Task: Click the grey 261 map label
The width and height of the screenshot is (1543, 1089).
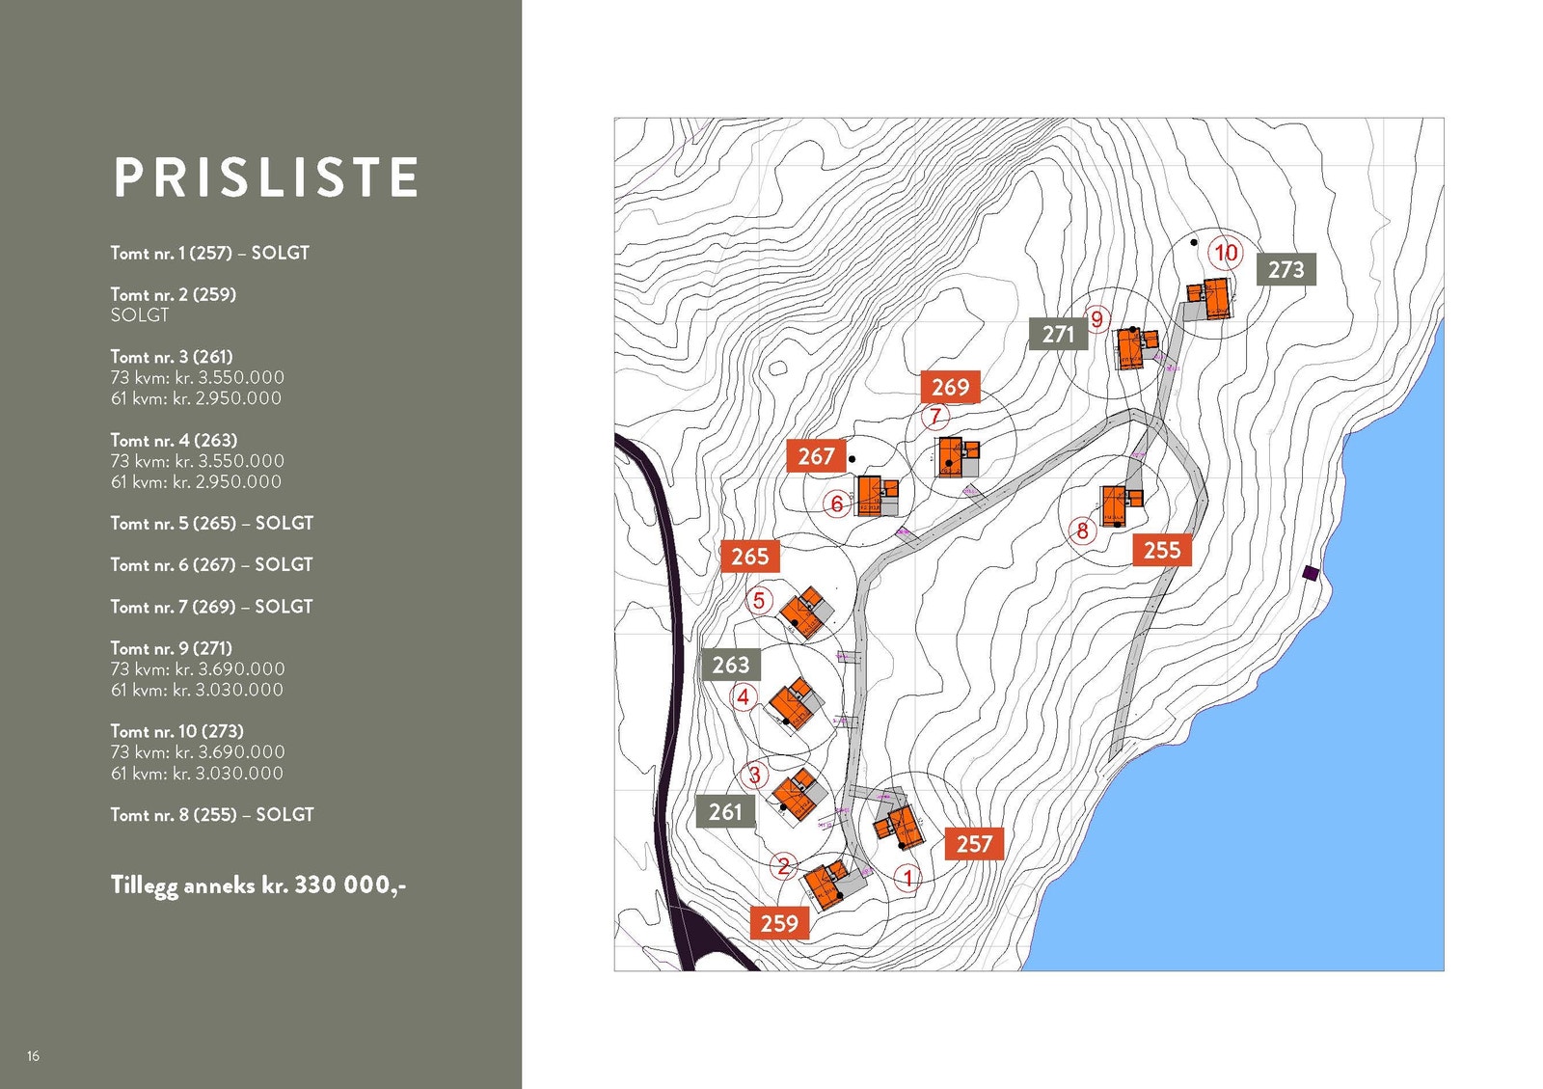Action: coord(725,812)
